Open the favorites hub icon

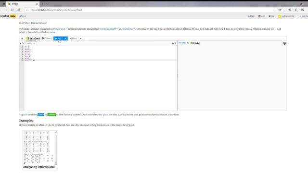[290, 10]
